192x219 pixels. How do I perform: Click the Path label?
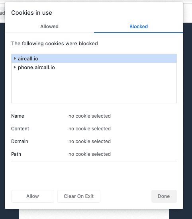click(x=16, y=154)
